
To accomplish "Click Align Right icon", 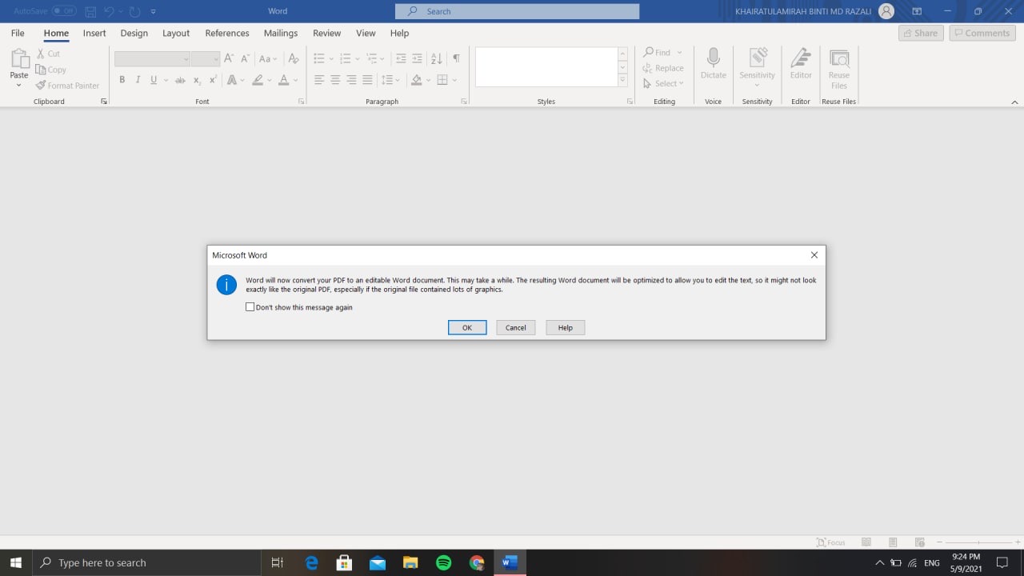I will click(x=351, y=80).
